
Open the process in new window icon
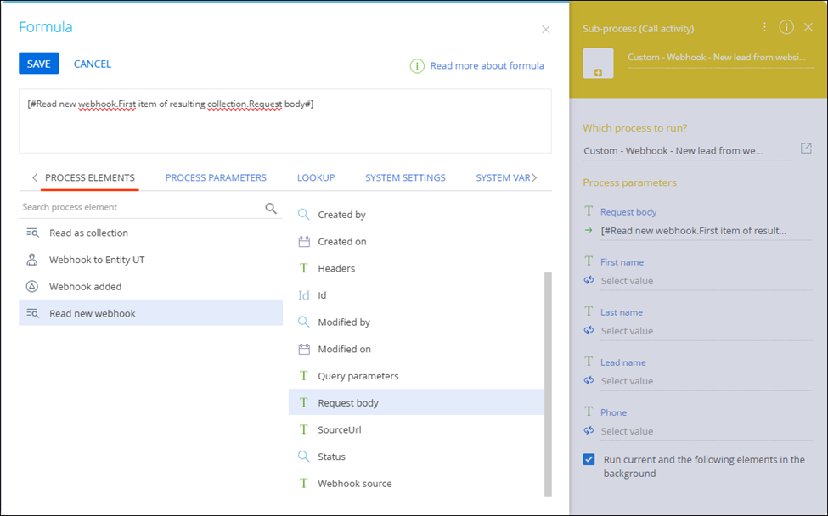pyautogui.click(x=806, y=149)
